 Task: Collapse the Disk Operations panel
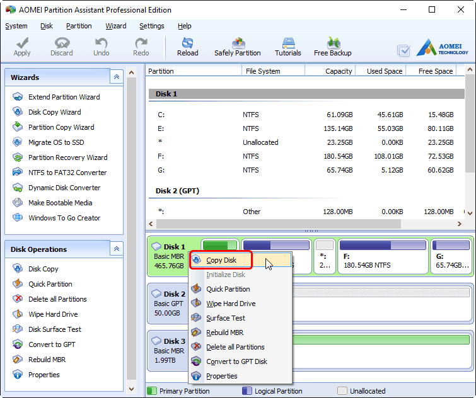pyautogui.click(x=117, y=249)
